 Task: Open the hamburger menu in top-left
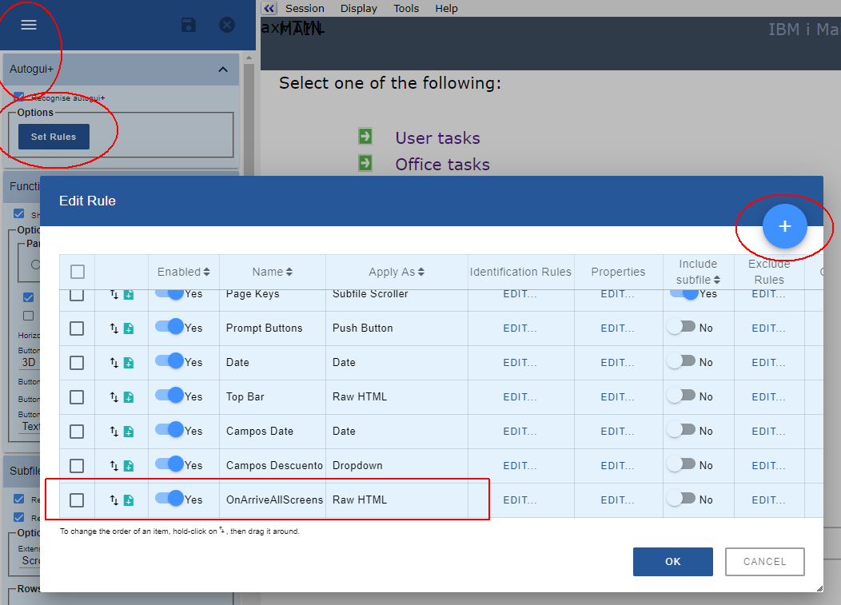click(29, 25)
